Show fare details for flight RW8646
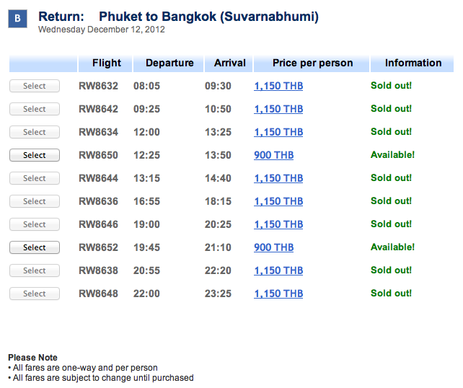 (x=278, y=224)
